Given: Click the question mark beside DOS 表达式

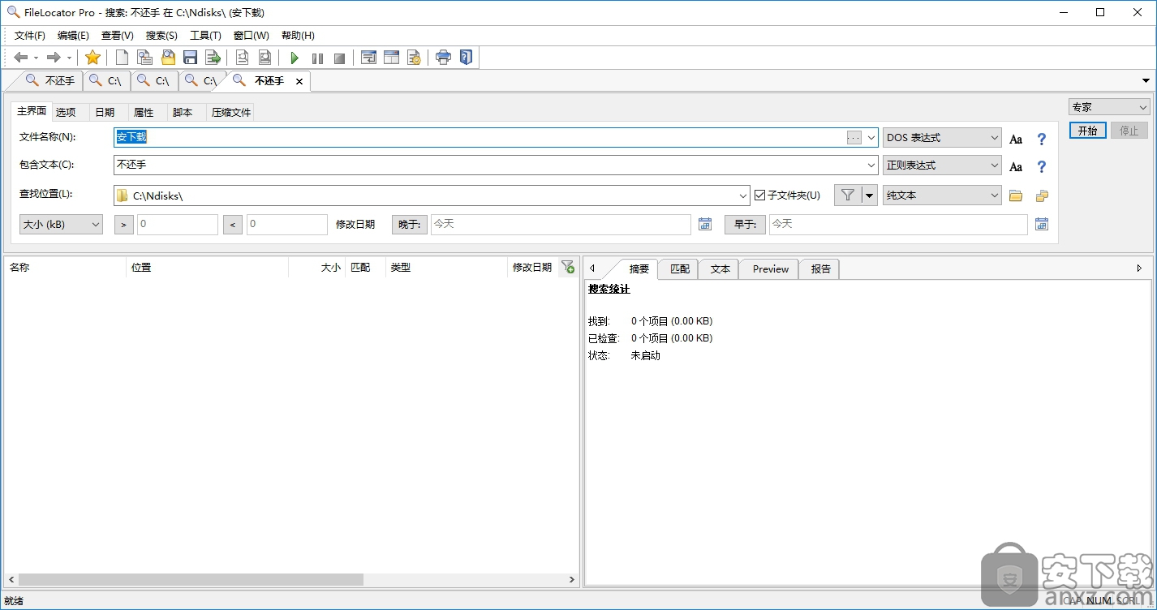Looking at the screenshot, I should [1042, 140].
